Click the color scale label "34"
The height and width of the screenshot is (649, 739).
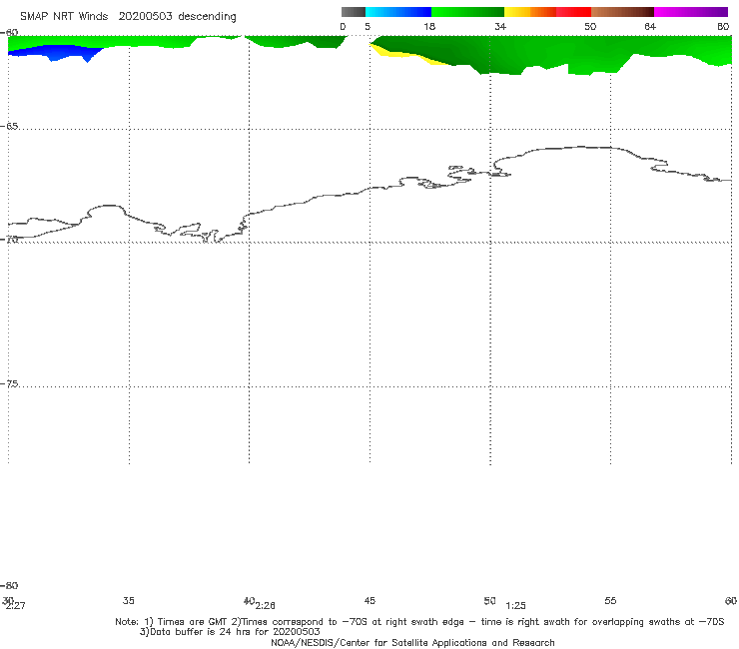pos(500,27)
